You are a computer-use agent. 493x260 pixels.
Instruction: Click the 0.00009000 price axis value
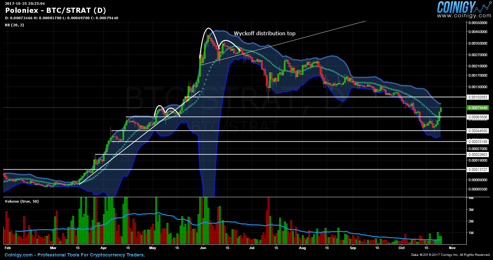point(478,180)
